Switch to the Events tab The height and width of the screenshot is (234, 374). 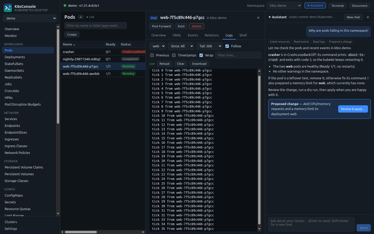coord(193,35)
